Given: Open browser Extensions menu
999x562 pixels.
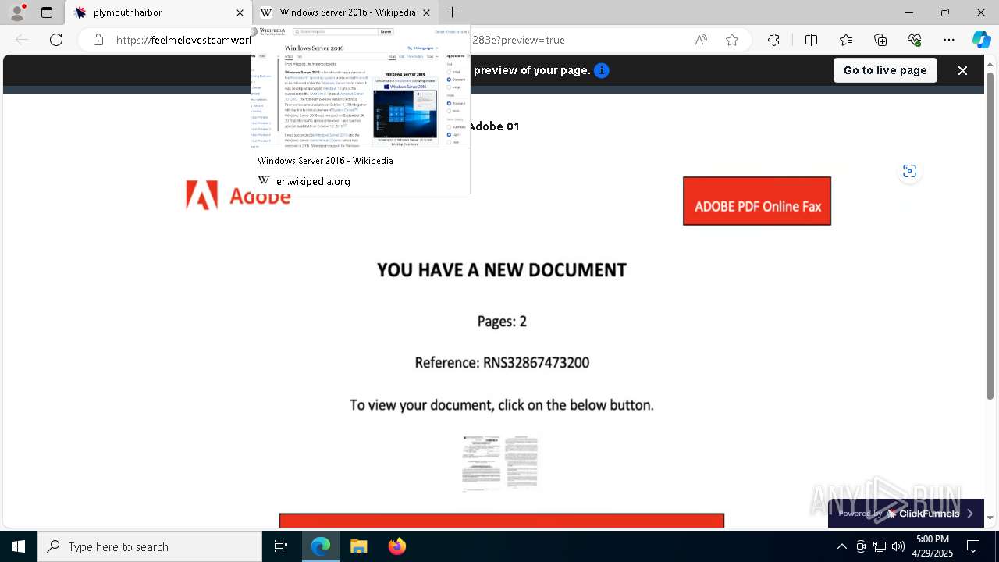Looking at the screenshot, I should (773, 40).
